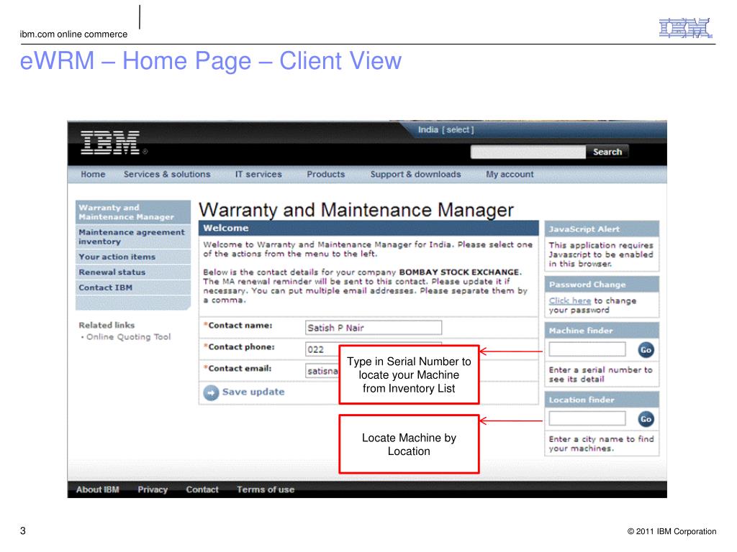This screenshot has width=737, height=552.
Task: Click the Machine finder panel heading
Action: tap(602, 331)
